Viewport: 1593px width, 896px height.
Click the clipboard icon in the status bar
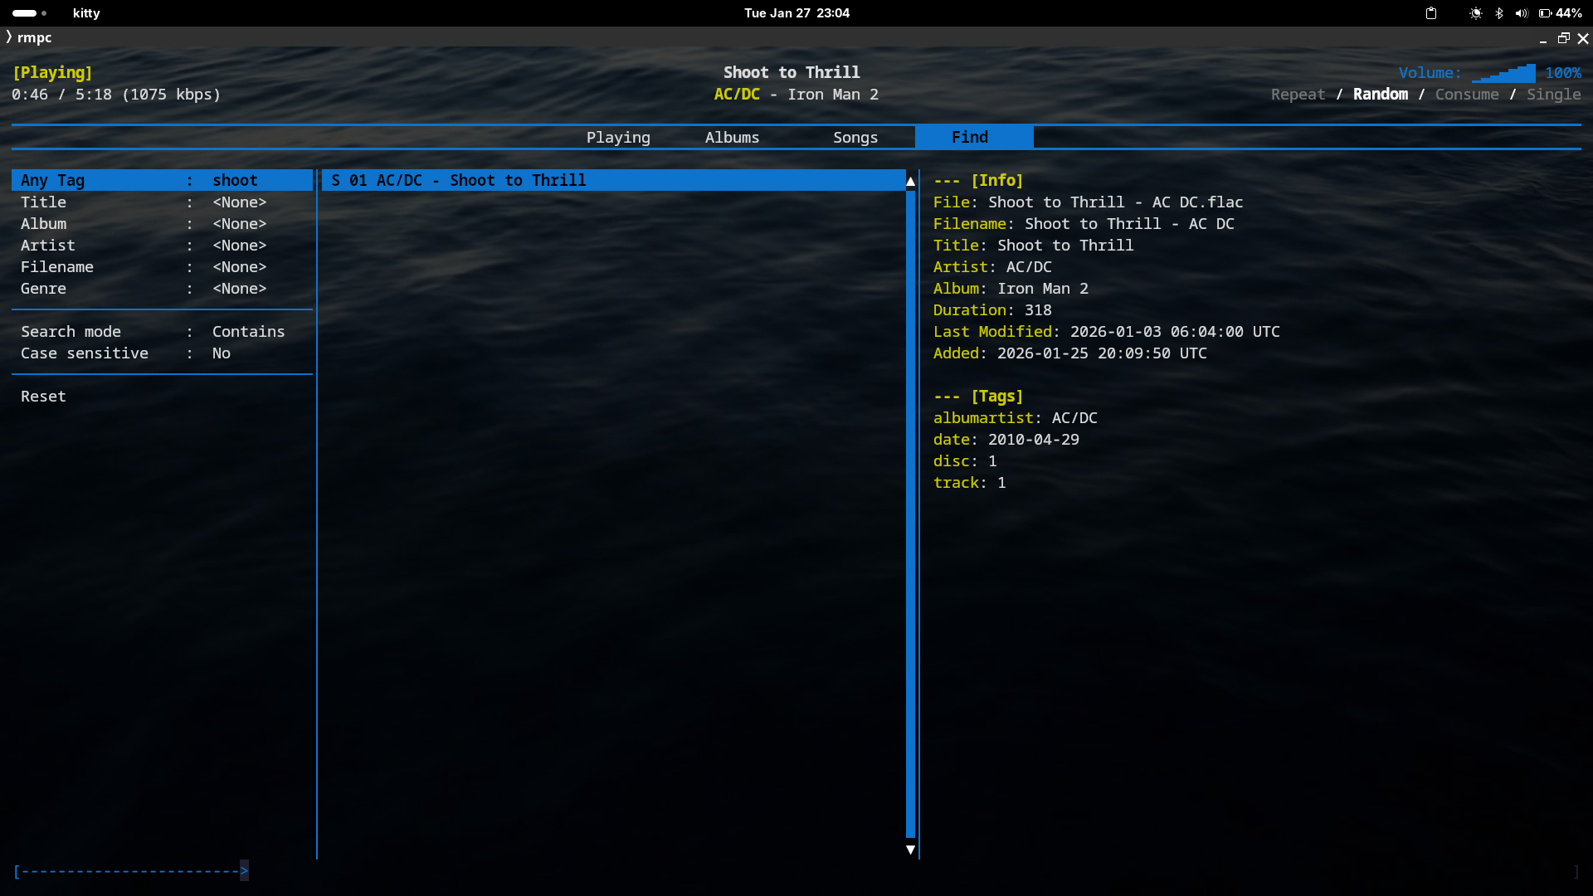click(1431, 13)
